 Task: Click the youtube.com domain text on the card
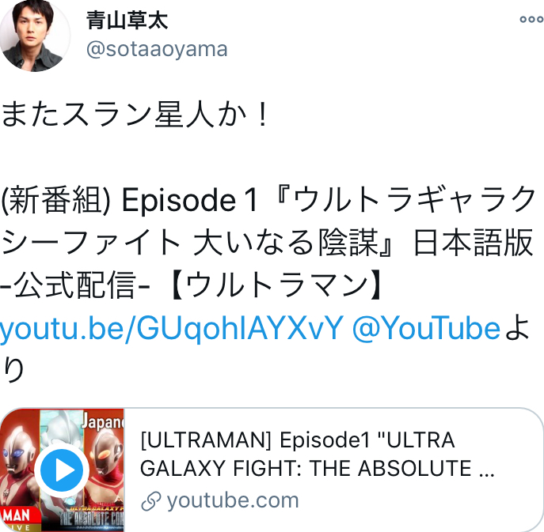[x=233, y=501]
